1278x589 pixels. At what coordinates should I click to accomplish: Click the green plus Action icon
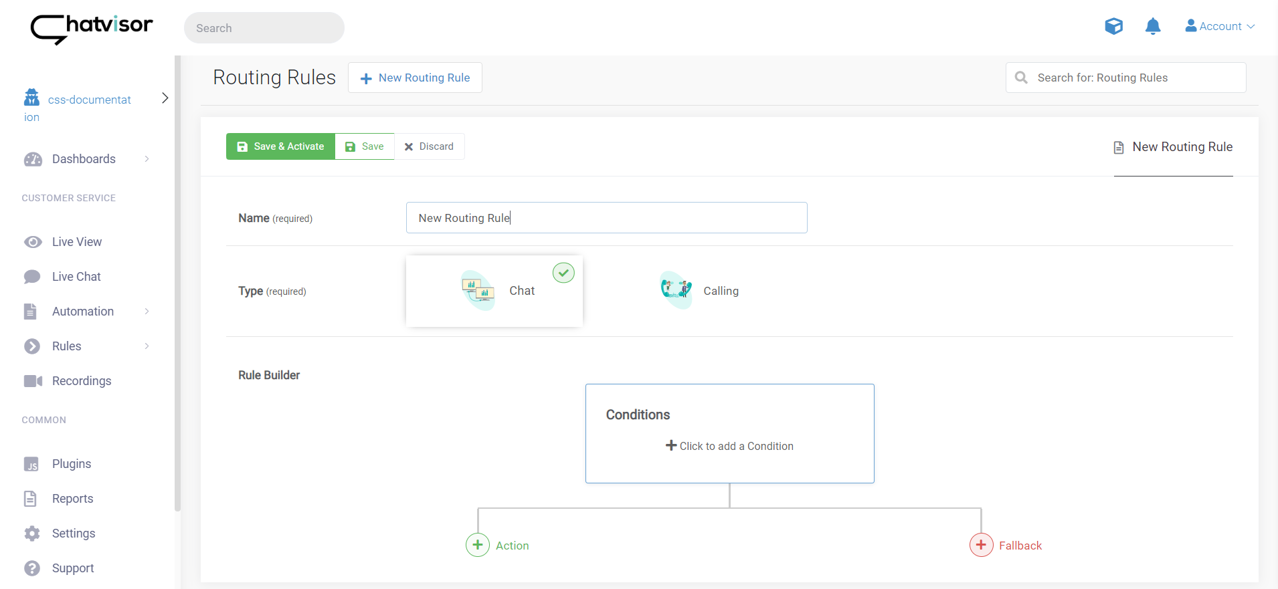tap(478, 545)
